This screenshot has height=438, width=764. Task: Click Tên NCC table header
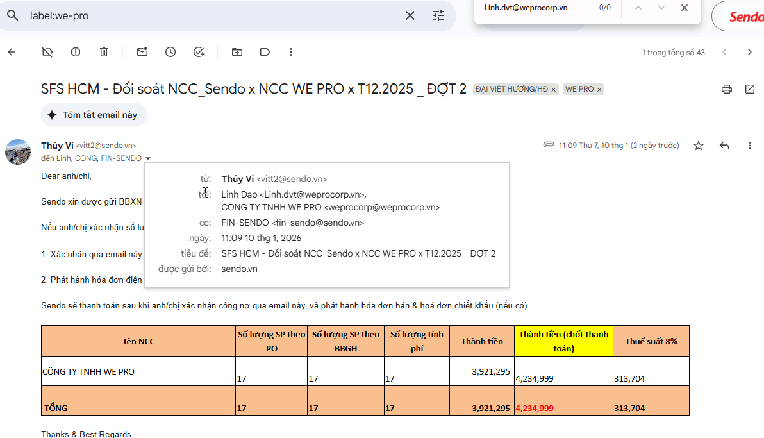(x=138, y=341)
